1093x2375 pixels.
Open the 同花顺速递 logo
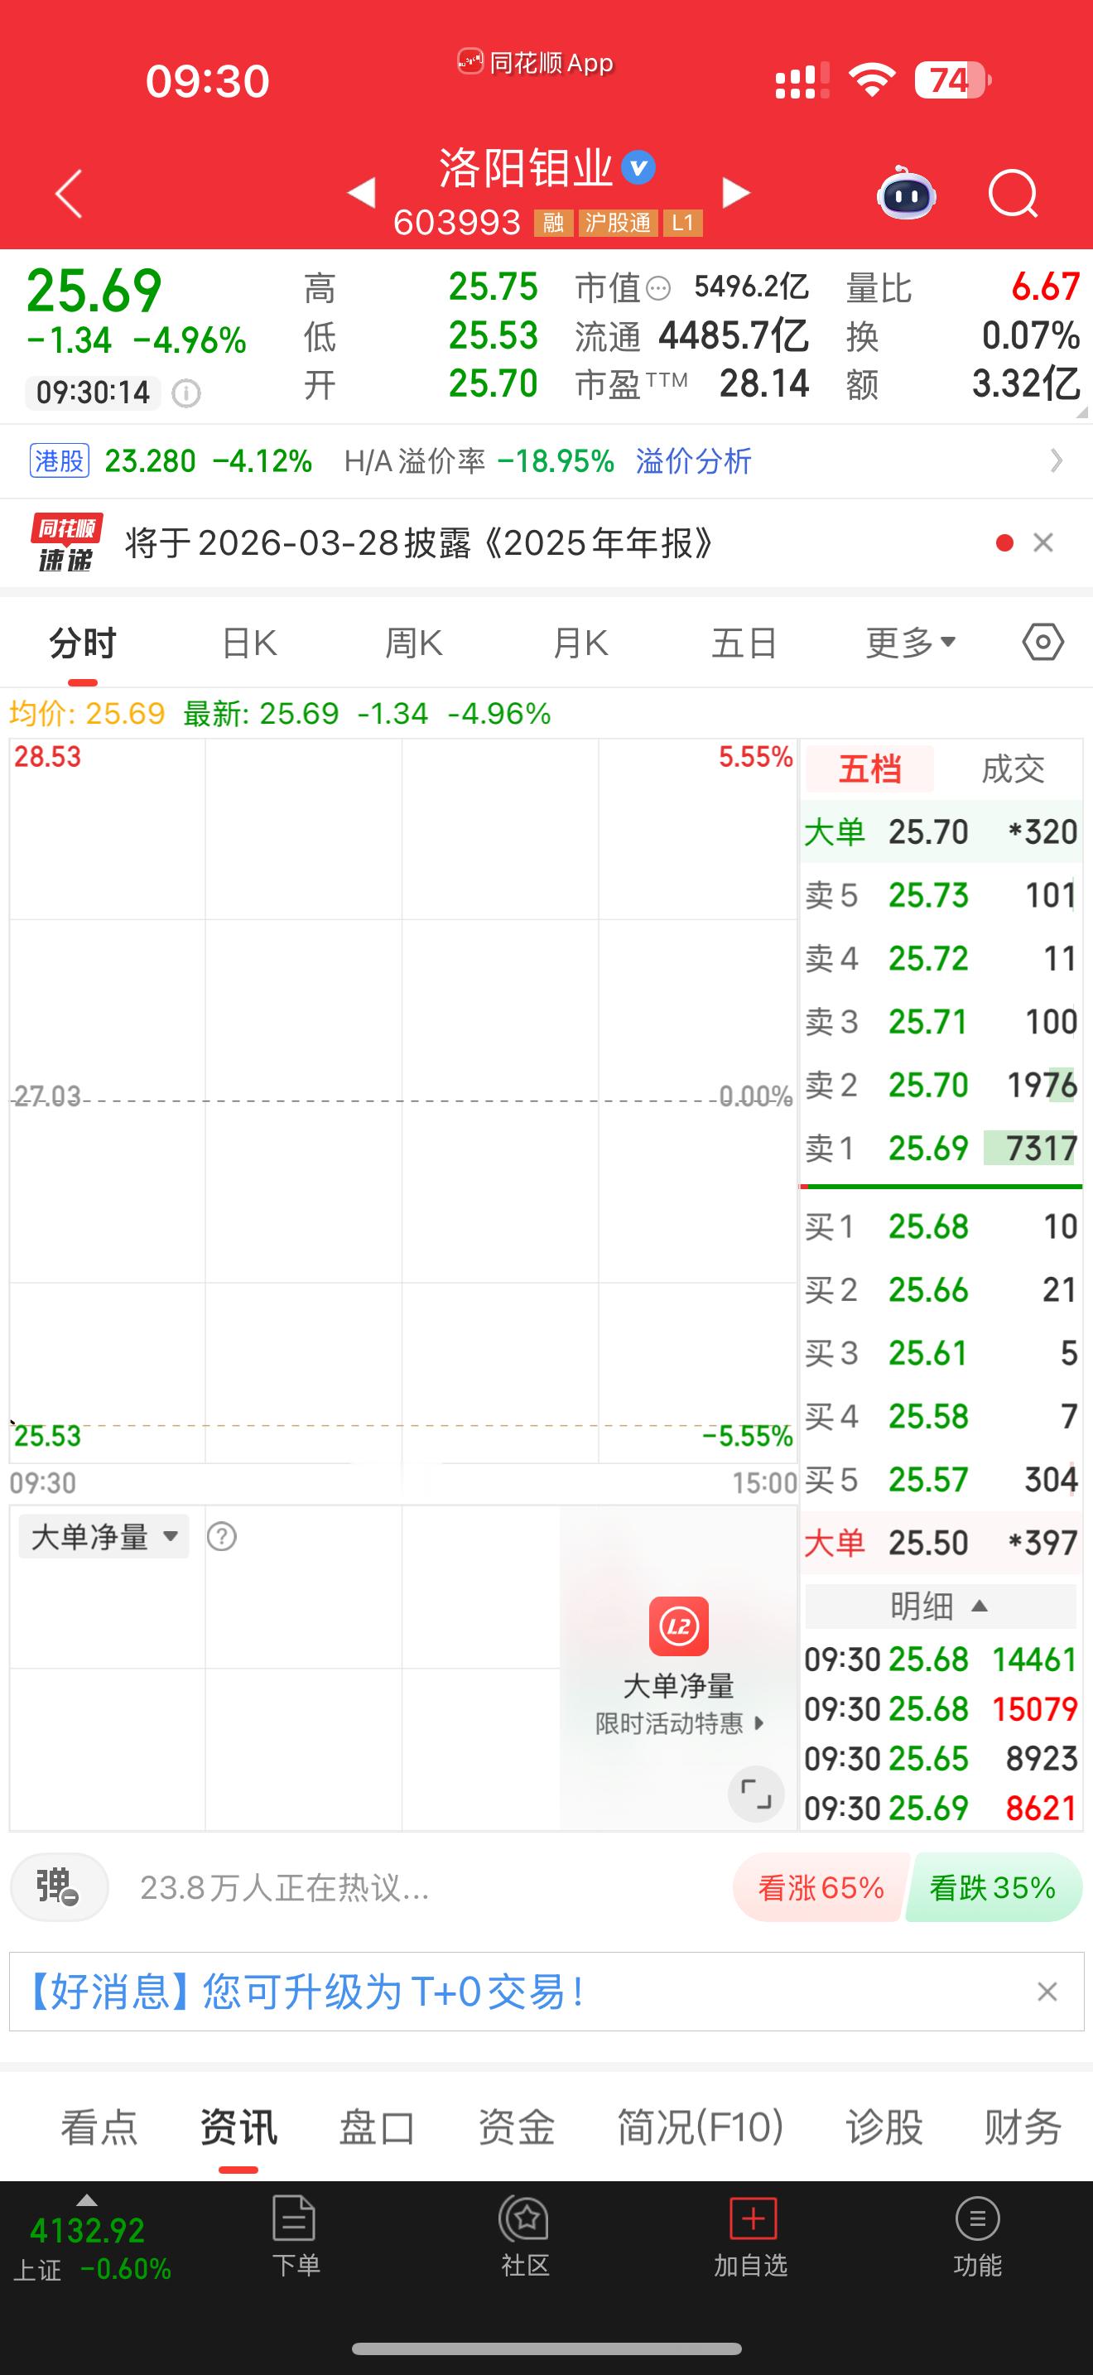coord(65,543)
